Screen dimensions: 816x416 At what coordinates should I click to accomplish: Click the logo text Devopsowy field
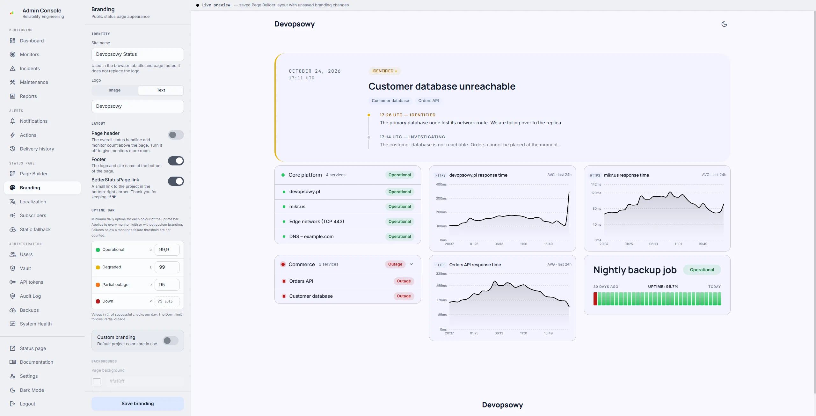click(138, 106)
